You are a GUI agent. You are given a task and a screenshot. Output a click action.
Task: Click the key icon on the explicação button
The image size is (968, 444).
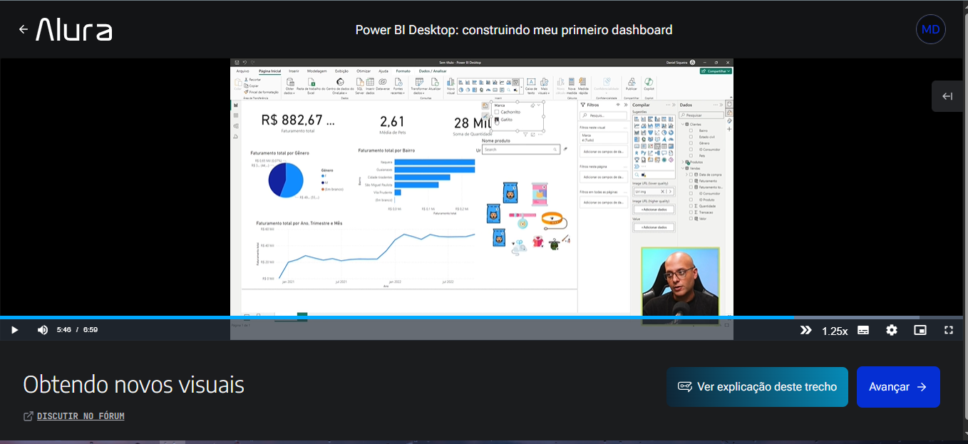(x=684, y=387)
